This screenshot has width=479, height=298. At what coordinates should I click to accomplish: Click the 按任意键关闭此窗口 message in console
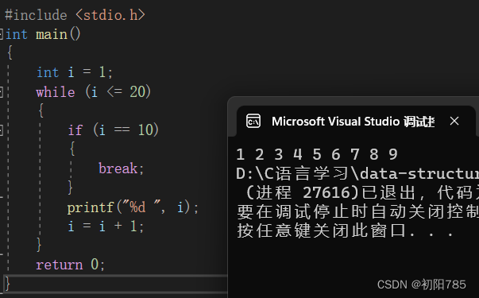pos(346,230)
